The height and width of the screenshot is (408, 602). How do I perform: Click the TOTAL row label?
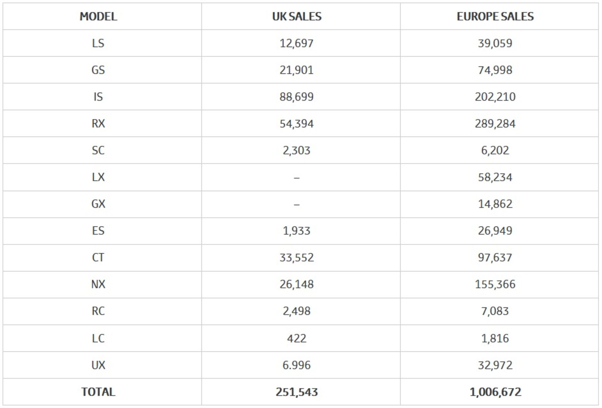(x=98, y=392)
